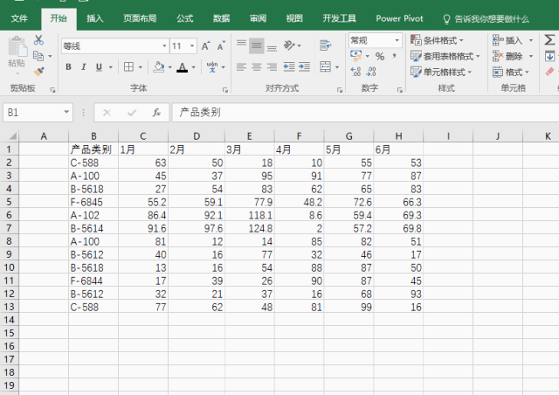
Task: Open the font name dropdown
Action: click(164, 46)
